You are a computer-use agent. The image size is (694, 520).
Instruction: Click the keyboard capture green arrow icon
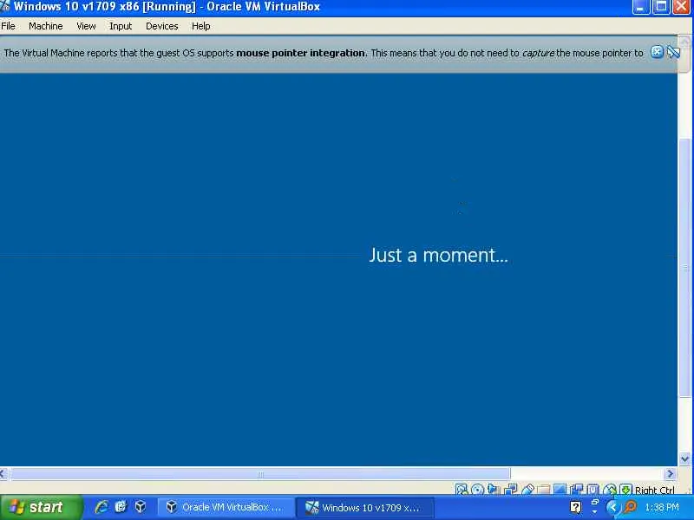coord(625,489)
